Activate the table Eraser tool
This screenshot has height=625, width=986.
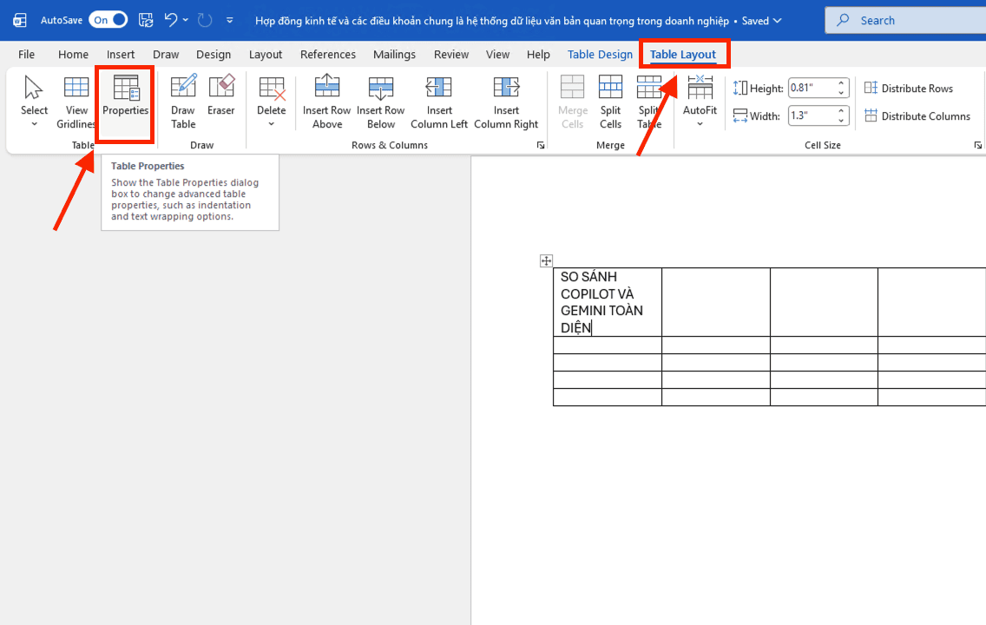[220, 96]
